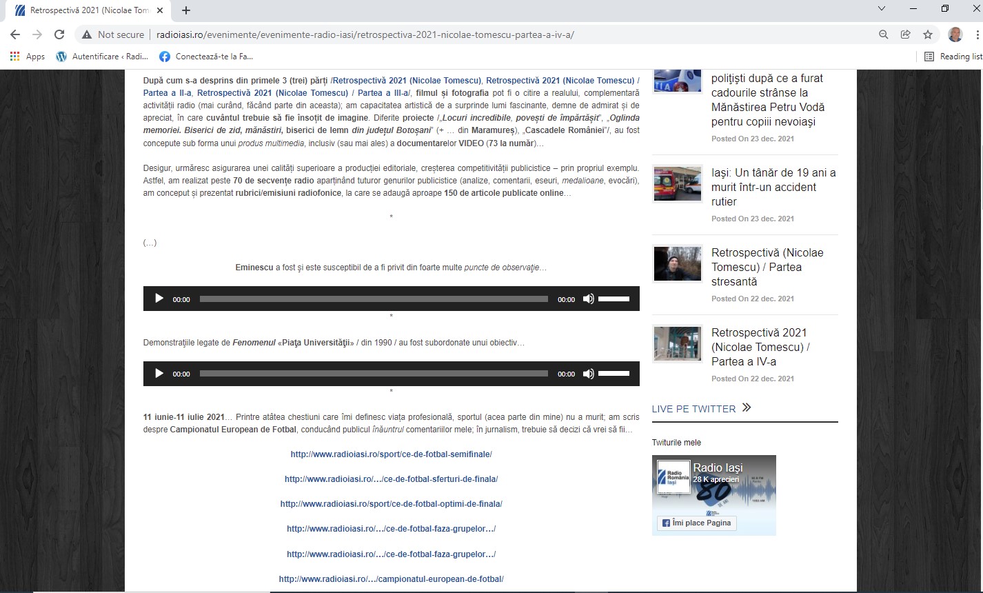
Task: Open the Apps bookmarks shortcut
Action: pos(28,57)
